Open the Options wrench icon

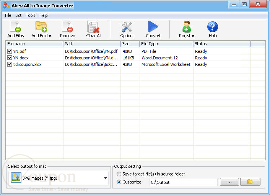[x=127, y=27]
